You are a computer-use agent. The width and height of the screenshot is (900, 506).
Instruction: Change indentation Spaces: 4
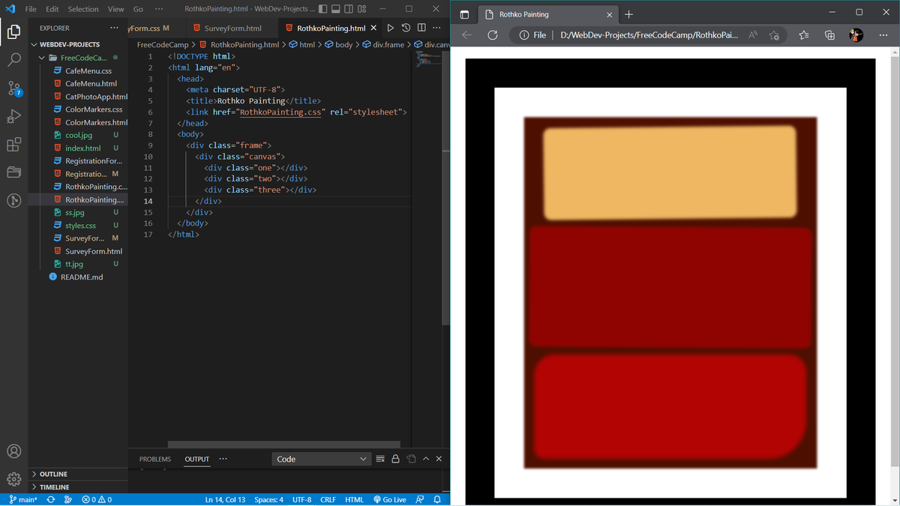tap(268, 499)
